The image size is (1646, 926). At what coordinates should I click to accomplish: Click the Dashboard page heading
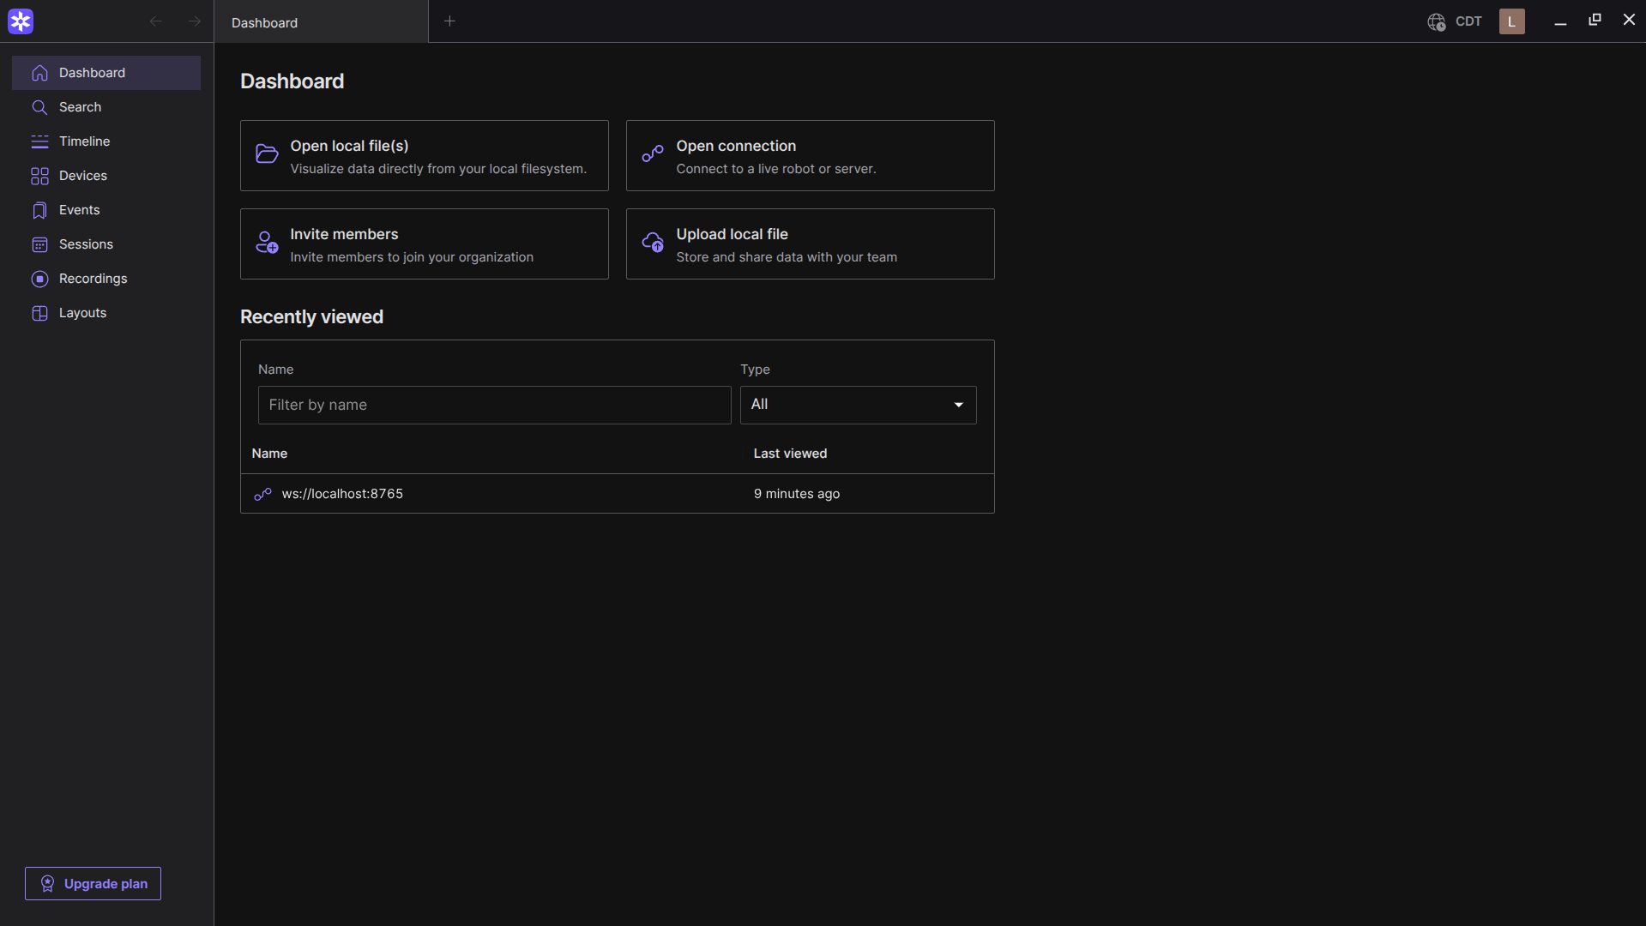click(x=292, y=81)
